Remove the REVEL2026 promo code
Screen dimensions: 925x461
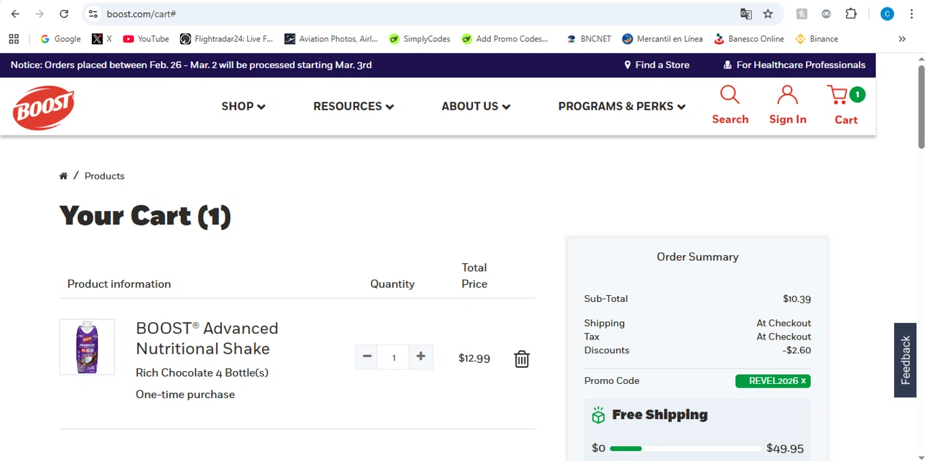point(804,381)
